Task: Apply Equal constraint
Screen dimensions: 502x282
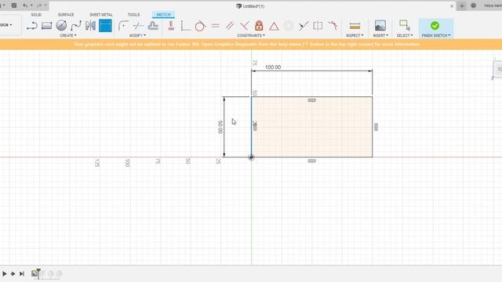Action: point(216,26)
